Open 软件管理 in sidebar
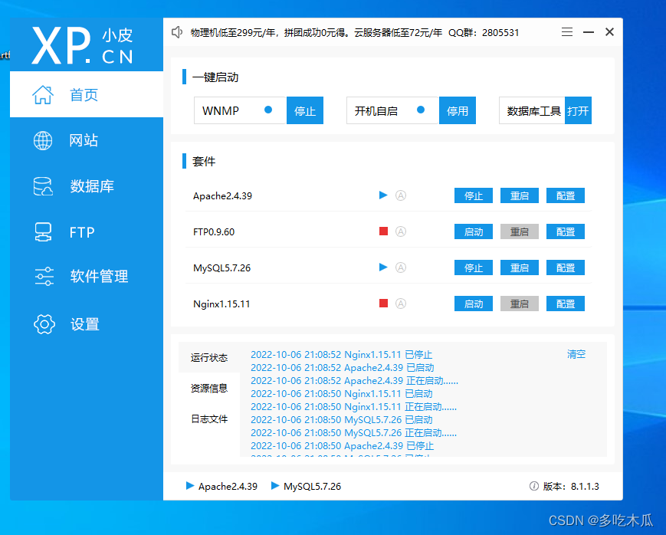 click(x=87, y=276)
